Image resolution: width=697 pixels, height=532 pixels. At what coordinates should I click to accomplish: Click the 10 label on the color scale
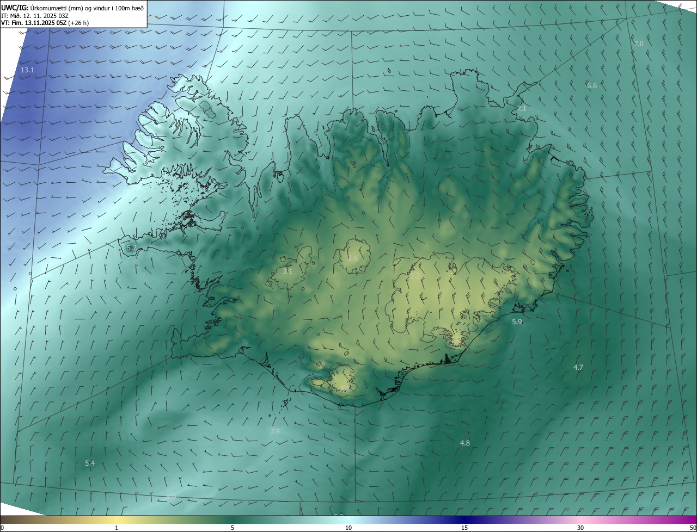click(348, 528)
